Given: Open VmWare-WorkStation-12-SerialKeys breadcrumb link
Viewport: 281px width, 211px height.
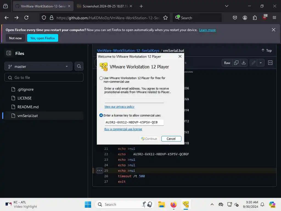Looking at the screenshot, I should click(128, 51).
